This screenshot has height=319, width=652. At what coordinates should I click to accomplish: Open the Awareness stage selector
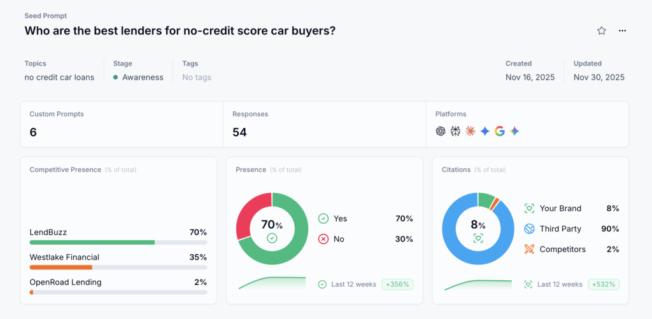(x=139, y=78)
